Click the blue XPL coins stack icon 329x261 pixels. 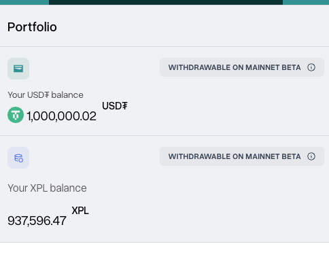coord(18,158)
